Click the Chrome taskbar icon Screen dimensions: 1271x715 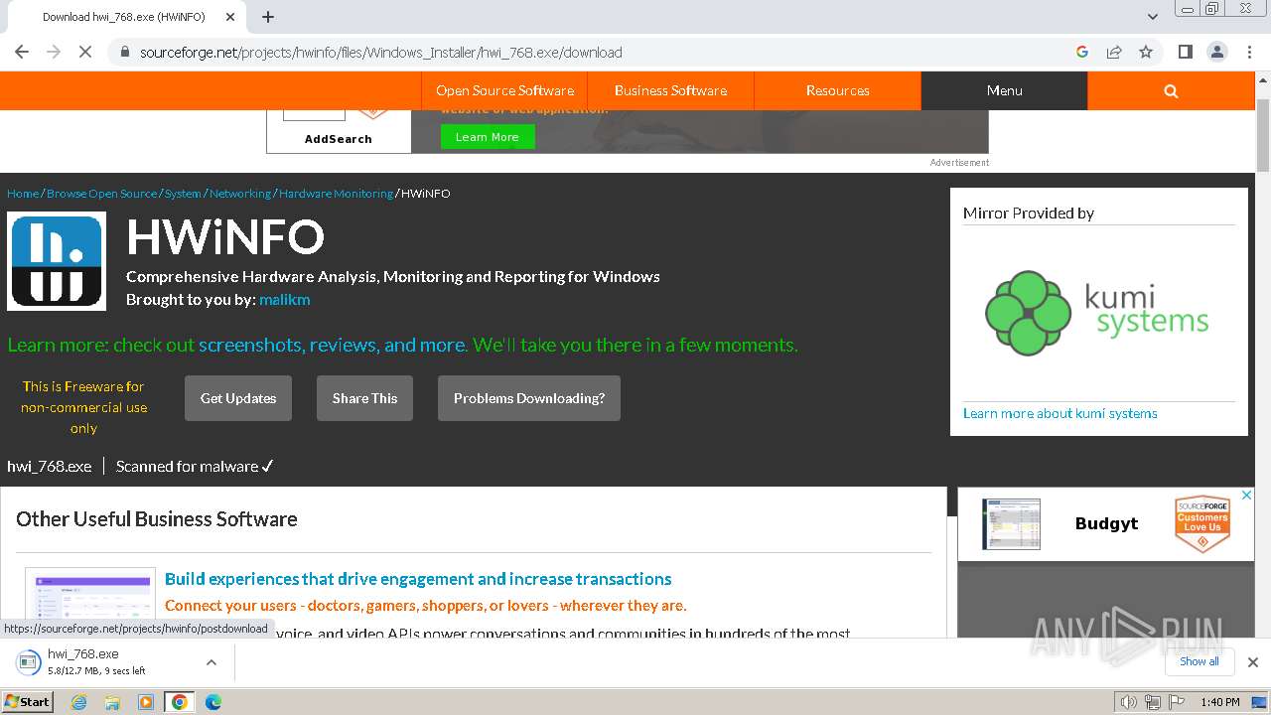pos(180,702)
